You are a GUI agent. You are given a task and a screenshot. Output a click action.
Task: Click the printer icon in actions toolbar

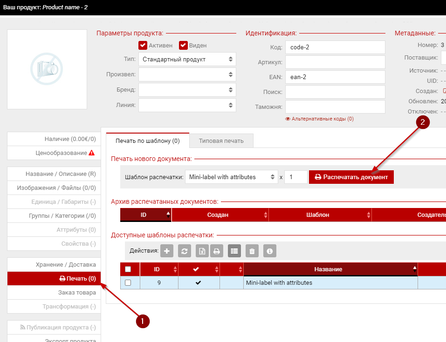coord(217,251)
